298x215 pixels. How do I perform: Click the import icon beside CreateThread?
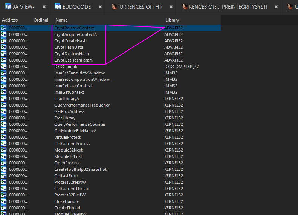[x=4, y=208]
